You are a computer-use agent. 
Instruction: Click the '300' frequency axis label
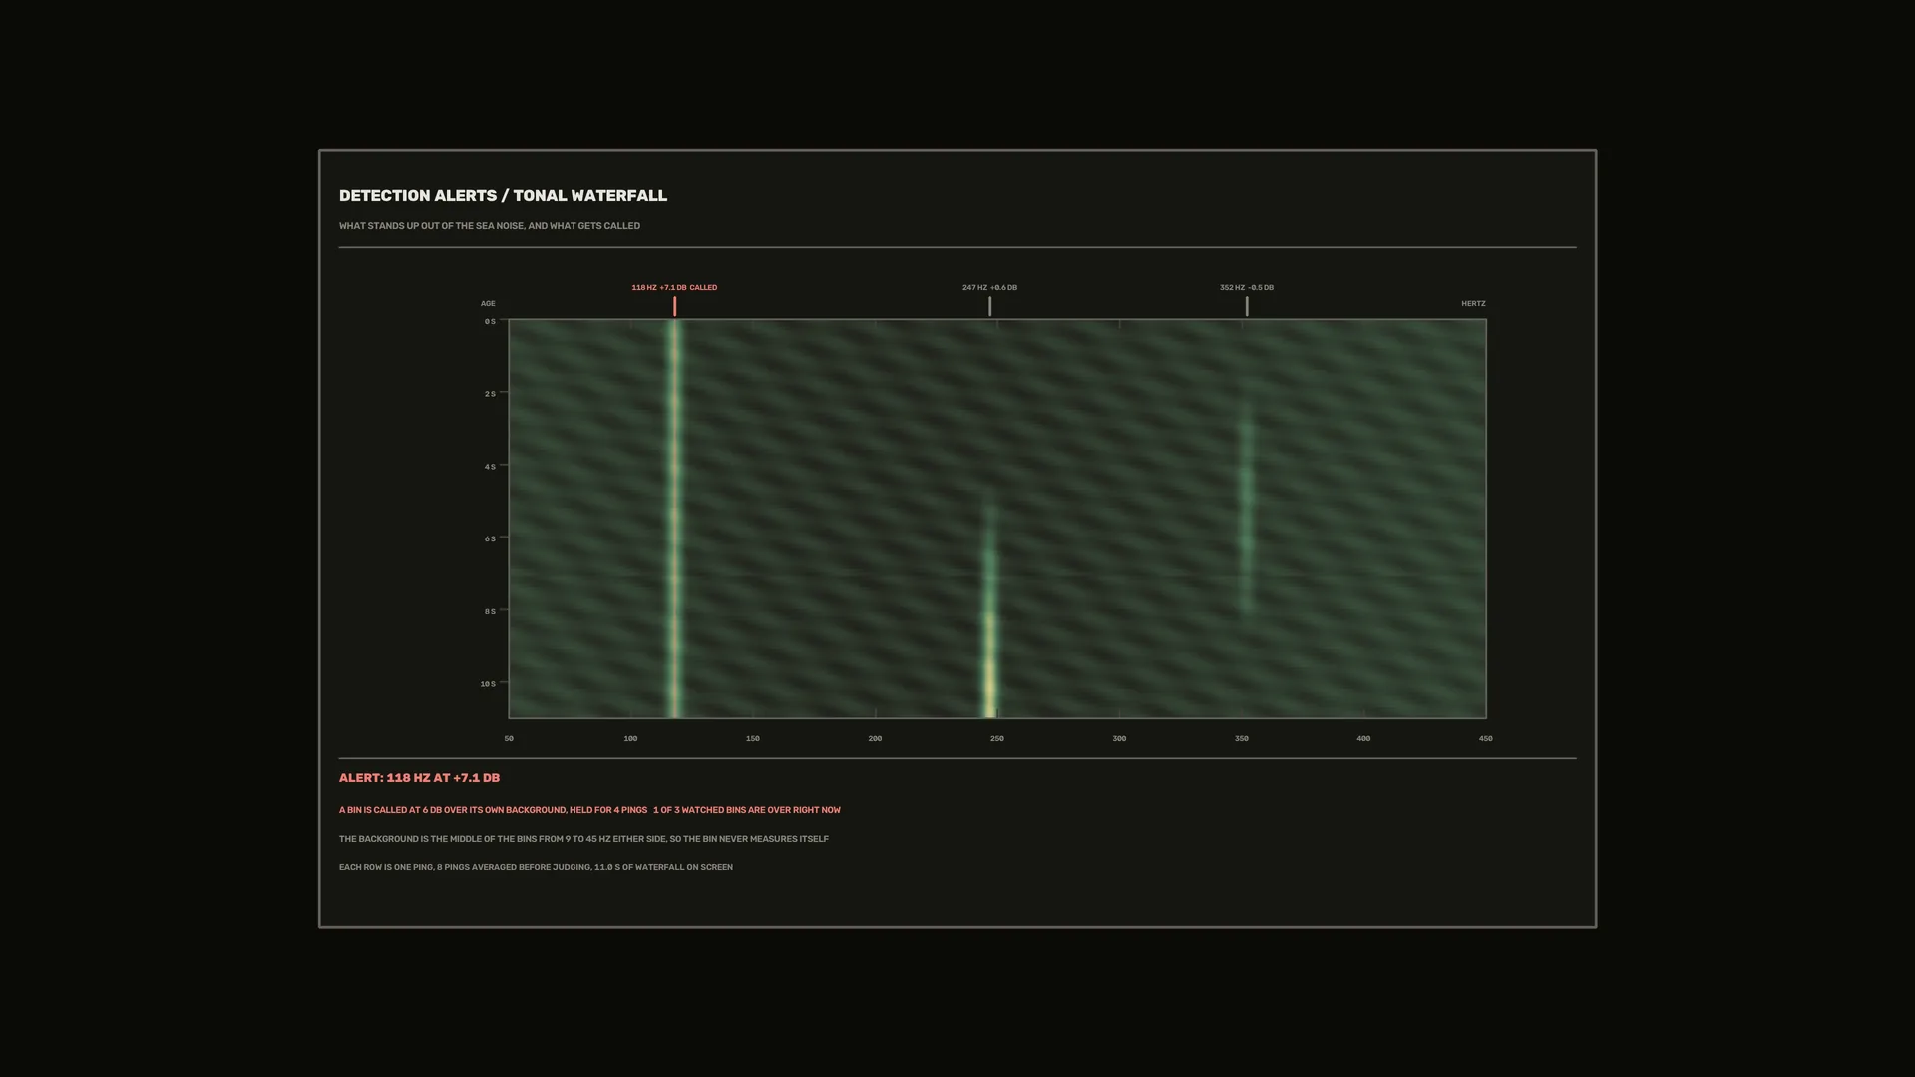pos(1119,739)
